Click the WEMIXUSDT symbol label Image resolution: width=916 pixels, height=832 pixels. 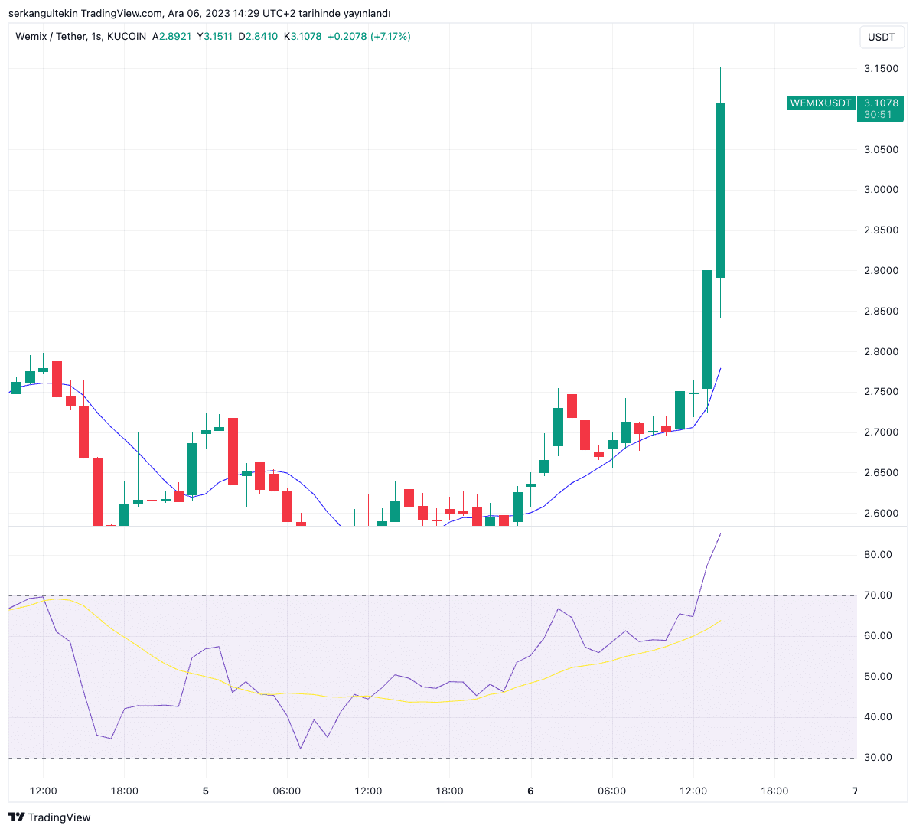820,103
